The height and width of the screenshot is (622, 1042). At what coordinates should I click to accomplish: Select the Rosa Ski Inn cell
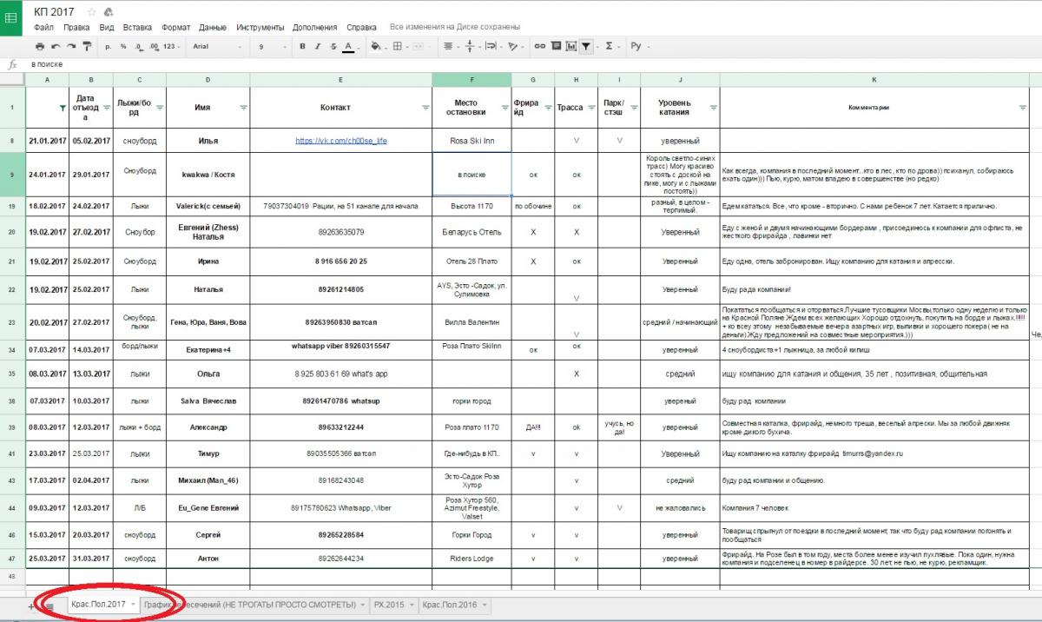[472, 141]
